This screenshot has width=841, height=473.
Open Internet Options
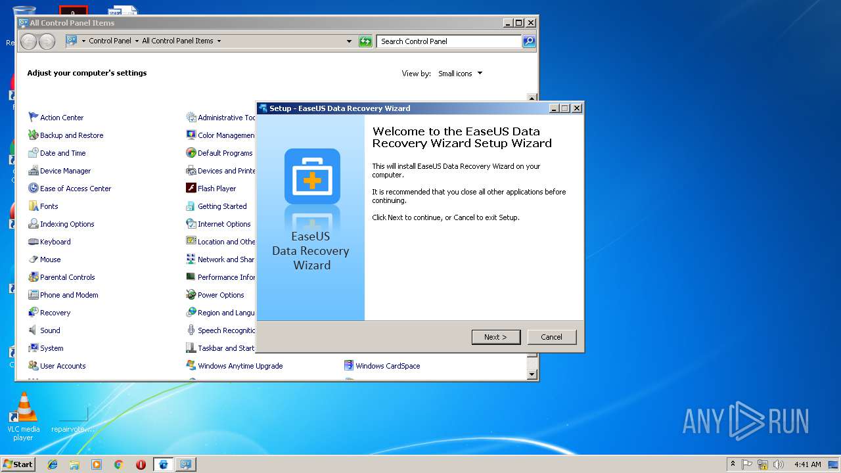pos(218,224)
